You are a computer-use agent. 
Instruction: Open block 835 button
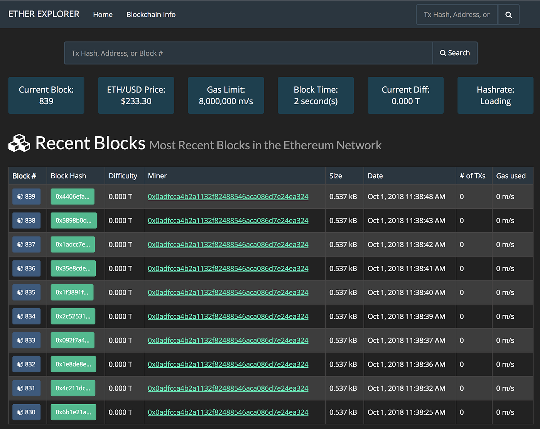[26, 292]
